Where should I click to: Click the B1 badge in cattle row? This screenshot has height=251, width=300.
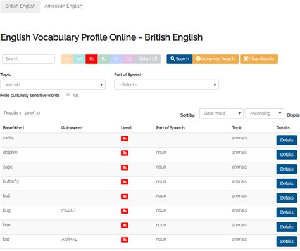(x=125, y=139)
